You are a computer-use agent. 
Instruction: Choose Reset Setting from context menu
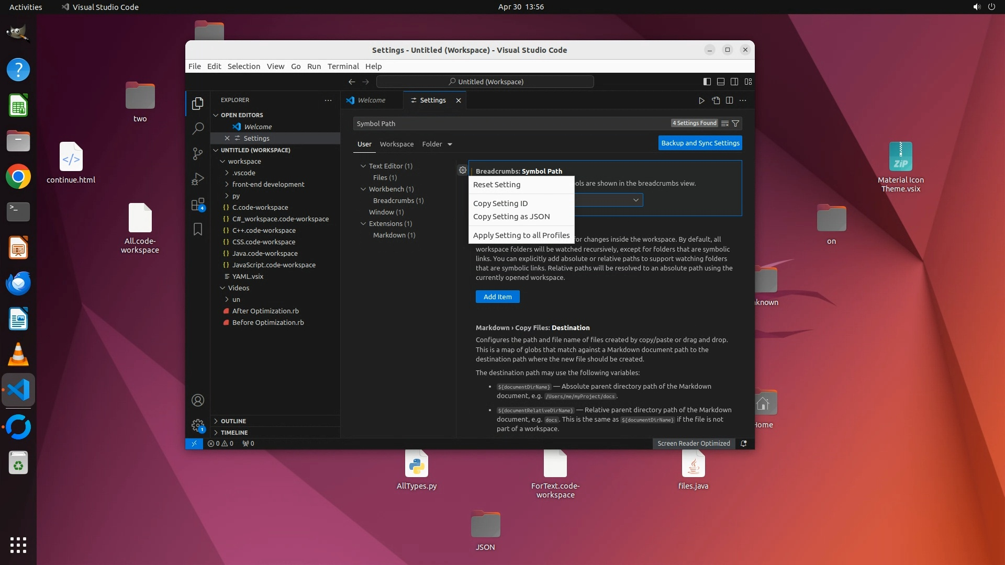pyautogui.click(x=497, y=185)
